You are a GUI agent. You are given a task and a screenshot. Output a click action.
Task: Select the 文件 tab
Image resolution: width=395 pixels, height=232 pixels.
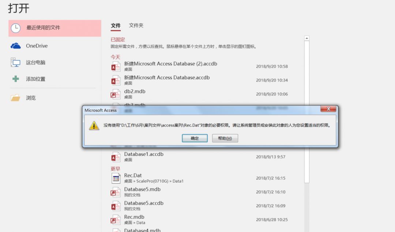(116, 26)
